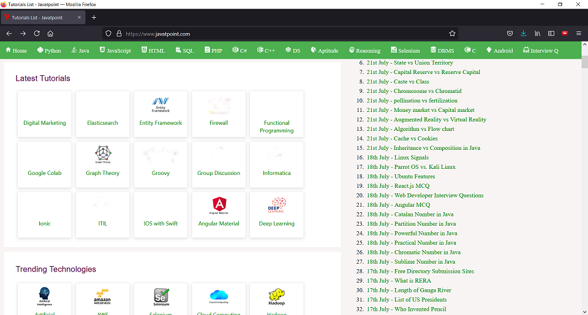This screenshot has width=588, height=315.
Task: Open the Deep Learning tutorial tile
Action: [x=277, y=214]
